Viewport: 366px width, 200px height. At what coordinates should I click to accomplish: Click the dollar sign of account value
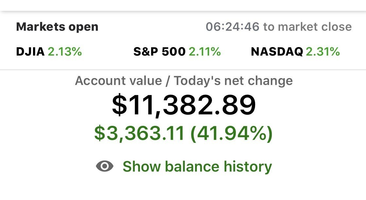[119, 105]
